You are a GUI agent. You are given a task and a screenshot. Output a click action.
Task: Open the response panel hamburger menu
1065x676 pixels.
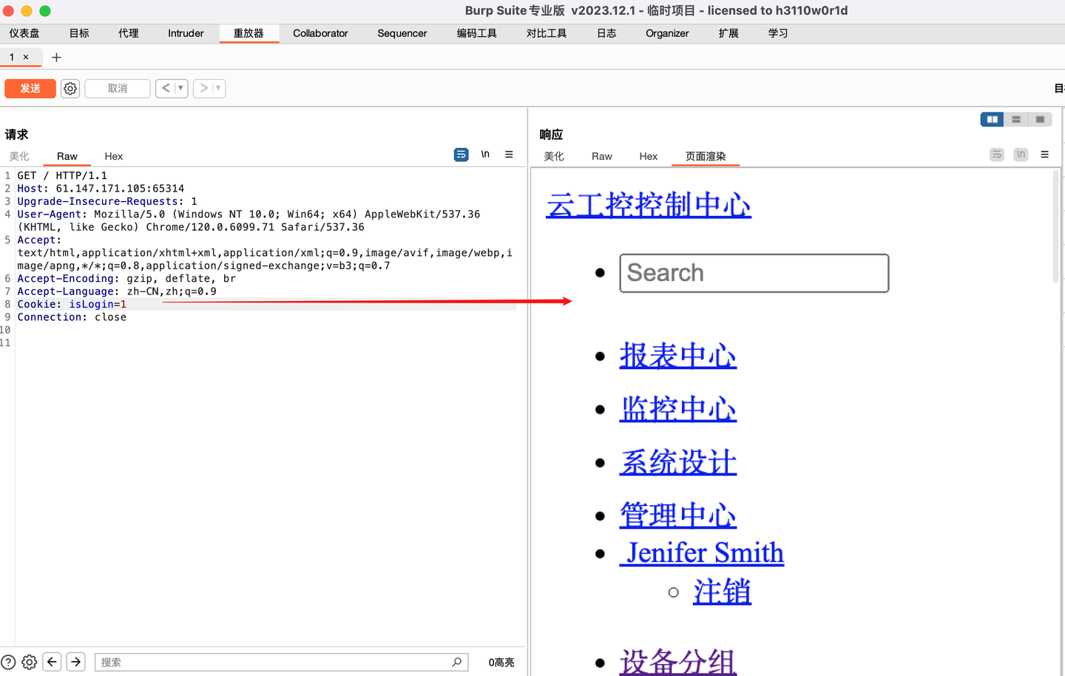[1045, 155]
